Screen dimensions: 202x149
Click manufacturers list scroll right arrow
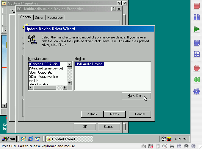(65, 88)
